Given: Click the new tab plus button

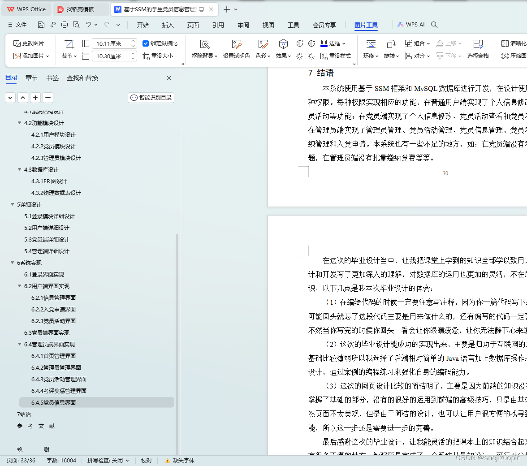Looking at the screenshot, I should (227, 9).
